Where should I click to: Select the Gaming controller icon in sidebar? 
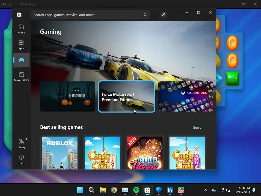pos(21,60)
